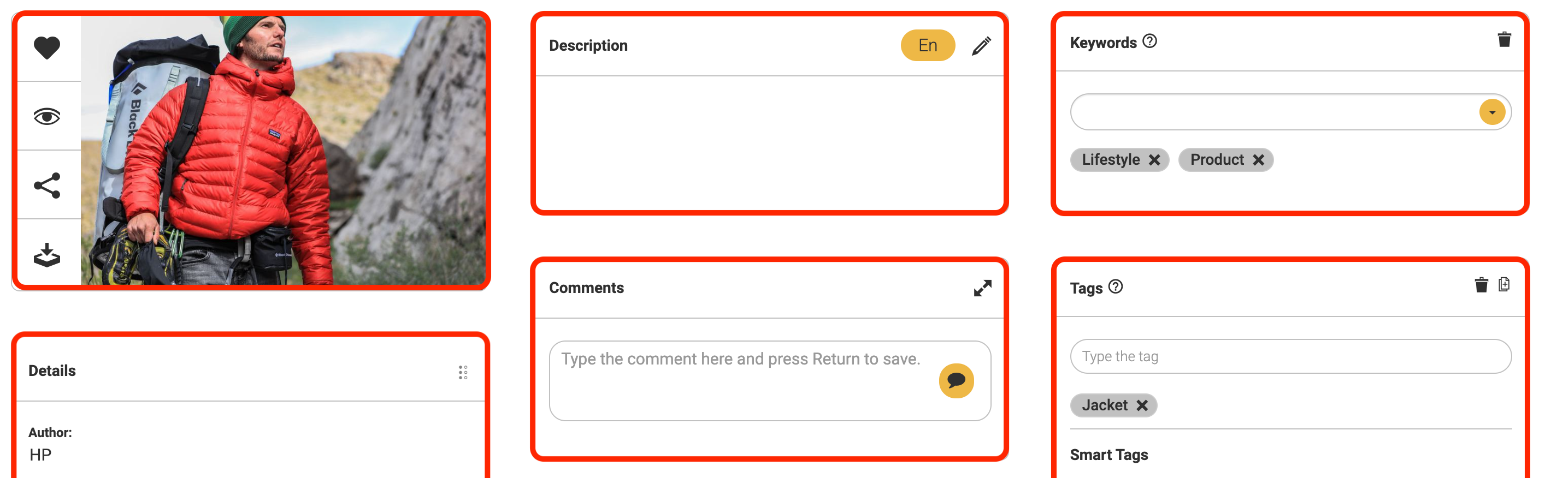The width and height of the screenshot is (1545, 478).
Task: Share the asset using share icon
Action: point(47,185)
